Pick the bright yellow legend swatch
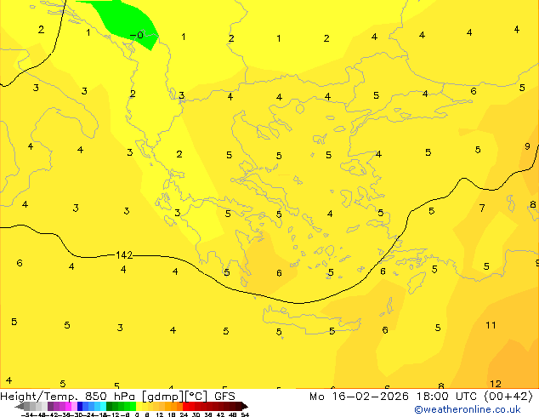539x417 pixels. (x=139, y=406)
